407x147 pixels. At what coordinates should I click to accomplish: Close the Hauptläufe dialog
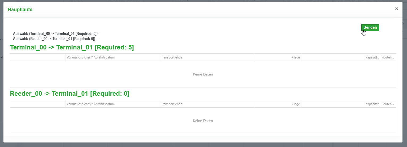pyautogui.click(x=396, y=9)
